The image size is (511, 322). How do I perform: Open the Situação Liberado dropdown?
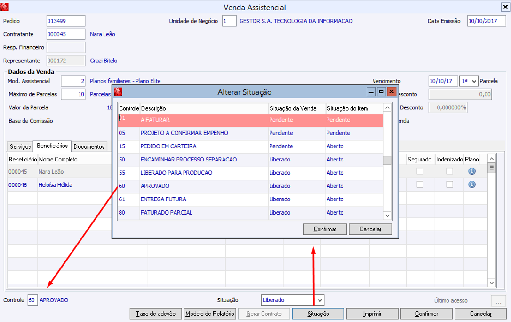319,300
